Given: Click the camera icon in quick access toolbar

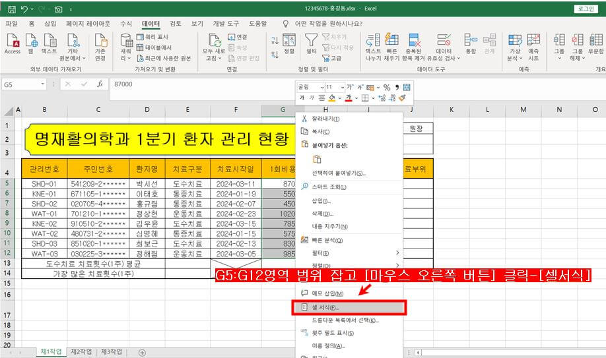Looking at the screenshot, I should [x=58, y=9].
